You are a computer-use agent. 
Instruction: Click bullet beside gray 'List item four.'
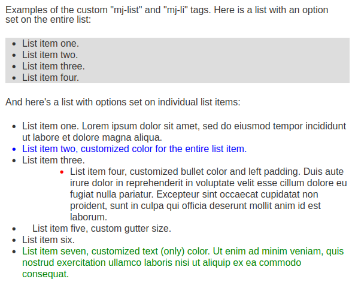(14, 78)
